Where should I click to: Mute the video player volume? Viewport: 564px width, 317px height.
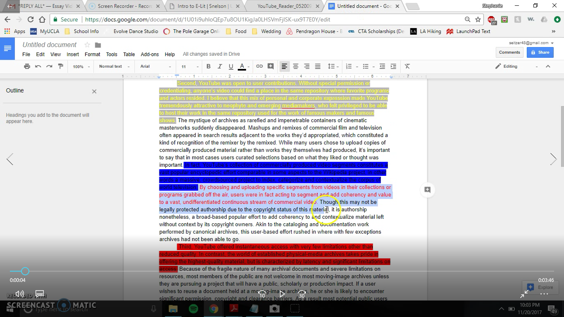[19, 294]
